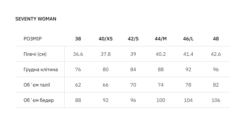The height and width of the screenshot is (123, 245).
Task: Click waist value 74 for 44/M
Action: coord(161,85)
